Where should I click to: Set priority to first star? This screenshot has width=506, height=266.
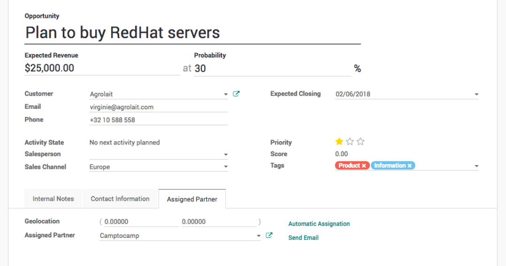[339, 142]
